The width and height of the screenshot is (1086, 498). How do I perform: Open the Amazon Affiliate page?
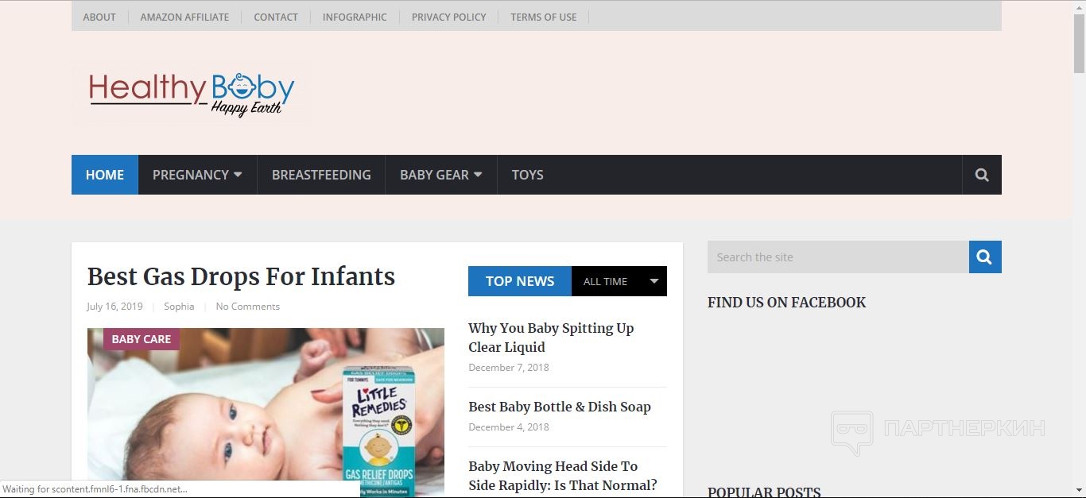tap(184, 17)
